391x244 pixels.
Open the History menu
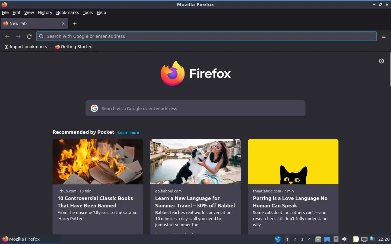[x=45, y=13]
